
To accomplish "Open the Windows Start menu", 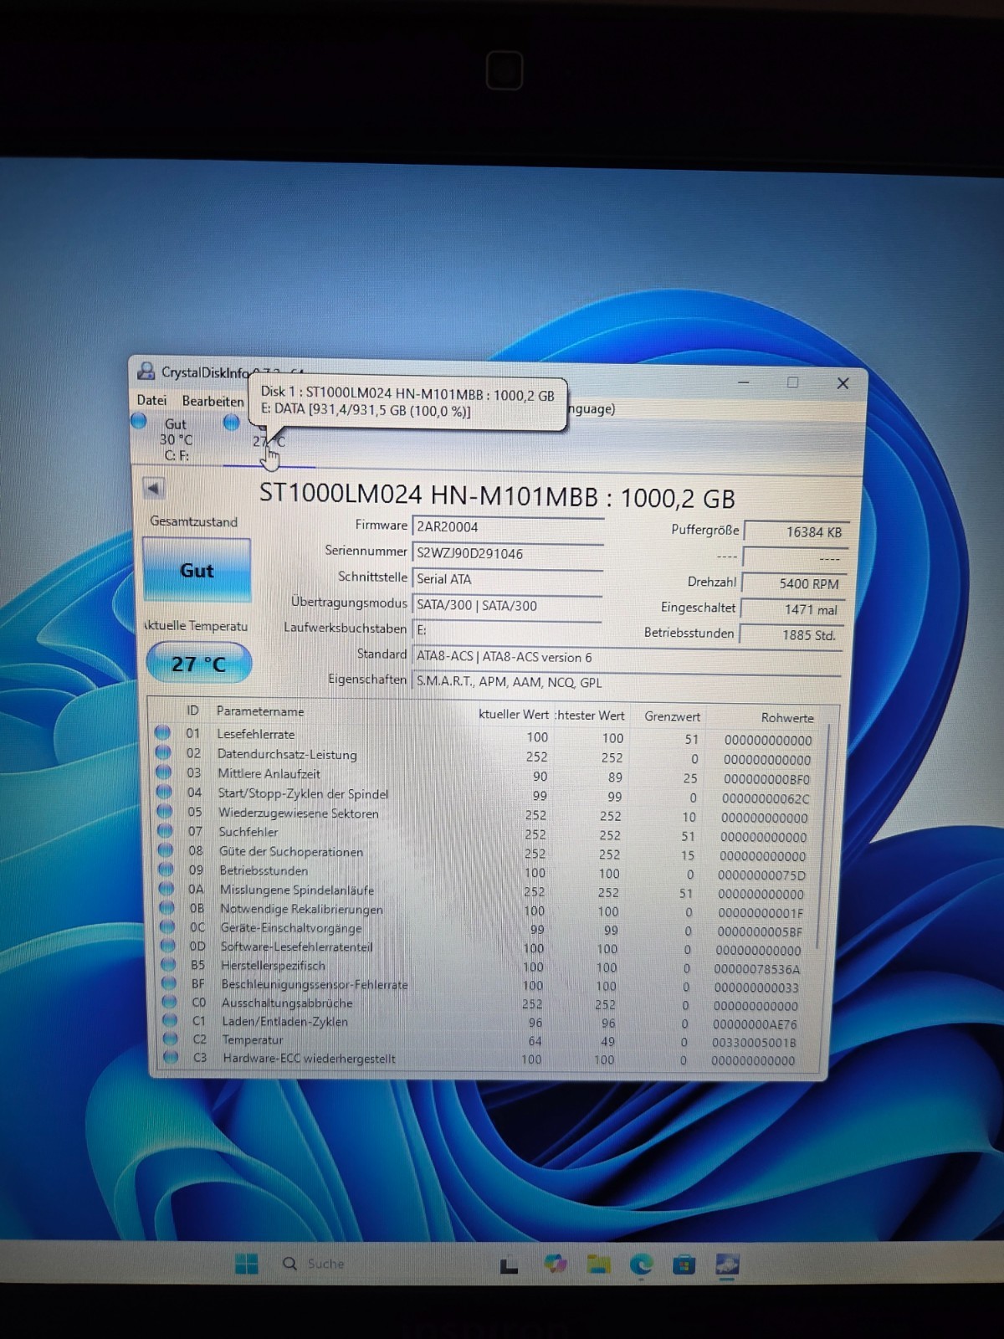I will [x=247, y=1264].
